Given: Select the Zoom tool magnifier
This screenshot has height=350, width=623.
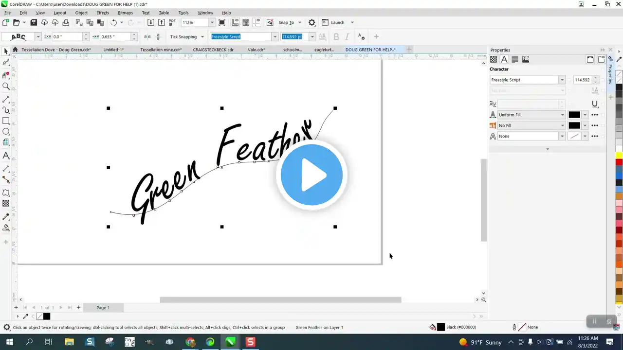Looking at the screenshot, I should pos(6,86).
